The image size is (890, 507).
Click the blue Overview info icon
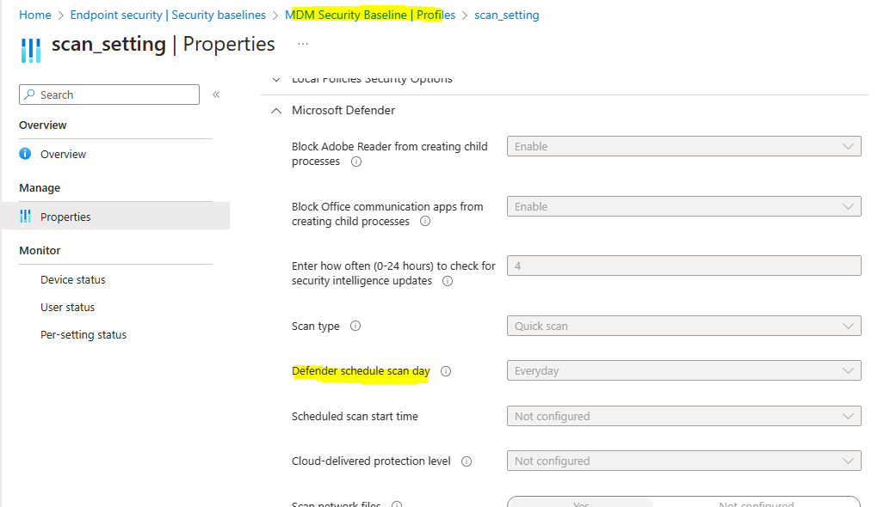click(x=25, y=154)
